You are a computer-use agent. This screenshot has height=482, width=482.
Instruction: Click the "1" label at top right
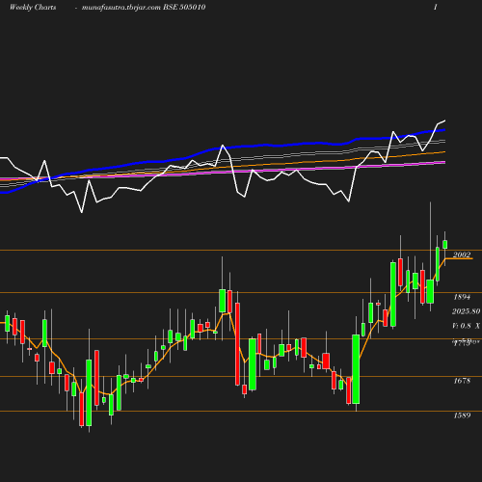click(436, 7)
